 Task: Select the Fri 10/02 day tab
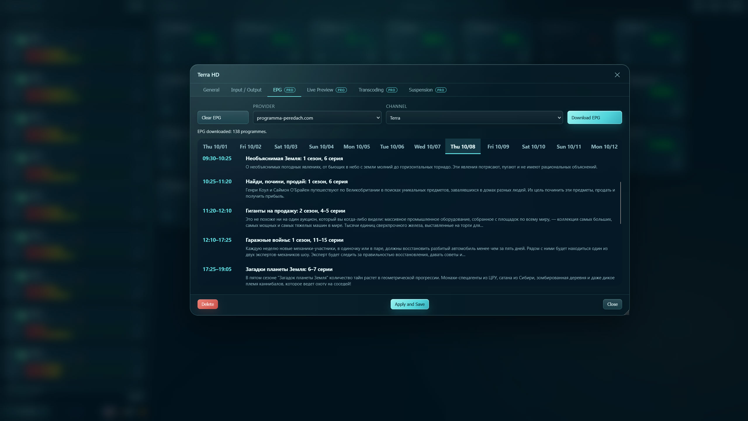coord(250,146)
